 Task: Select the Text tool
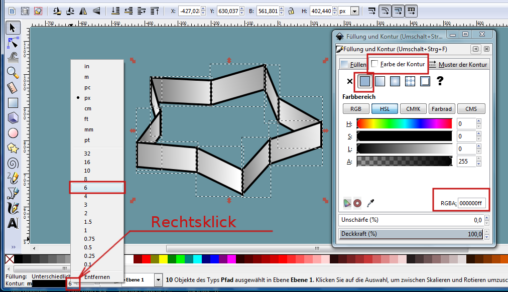pos(13,222)
